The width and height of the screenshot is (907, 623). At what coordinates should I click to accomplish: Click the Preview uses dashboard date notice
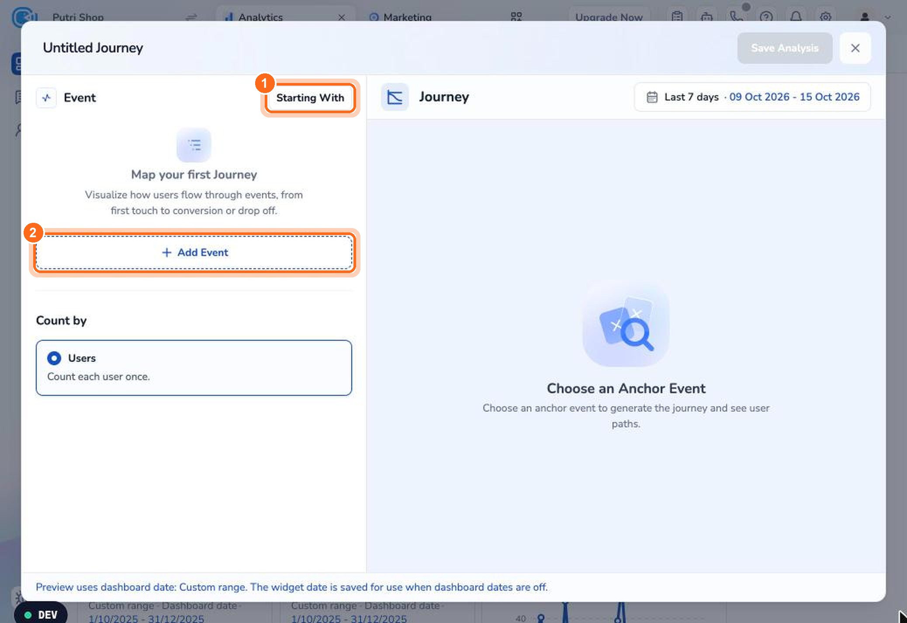291,587
